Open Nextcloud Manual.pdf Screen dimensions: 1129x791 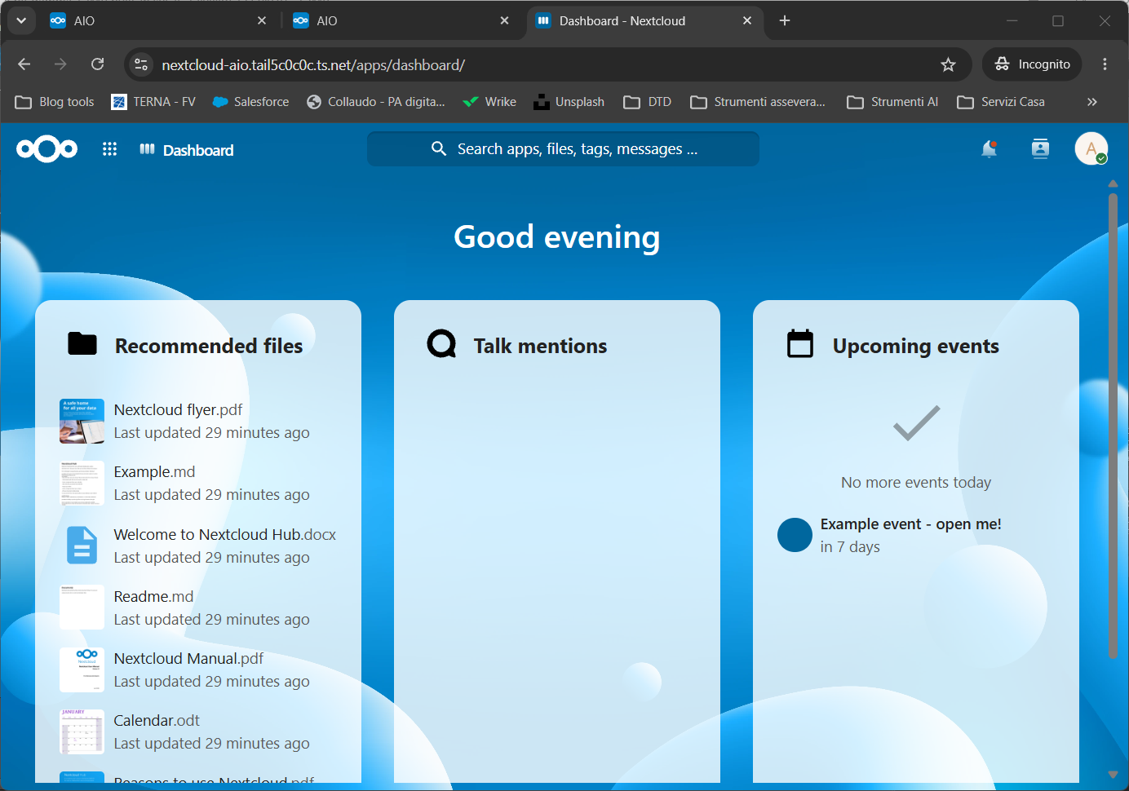tap(198, 669)
